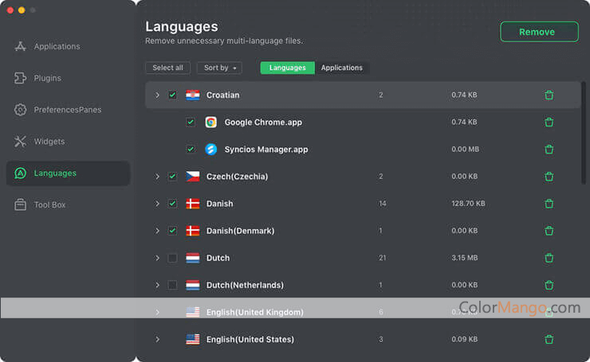The height and width of the screenshot is (362, 590).
Task: Open the Sort by dropdown
Action: 219,68
